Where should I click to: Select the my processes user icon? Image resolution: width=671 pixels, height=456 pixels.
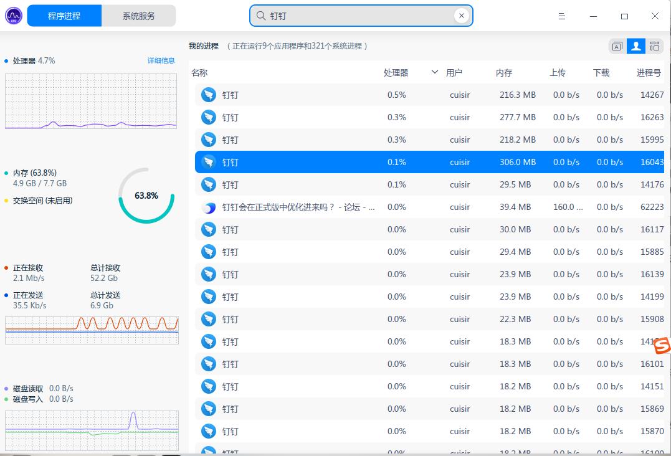point(634,46)
